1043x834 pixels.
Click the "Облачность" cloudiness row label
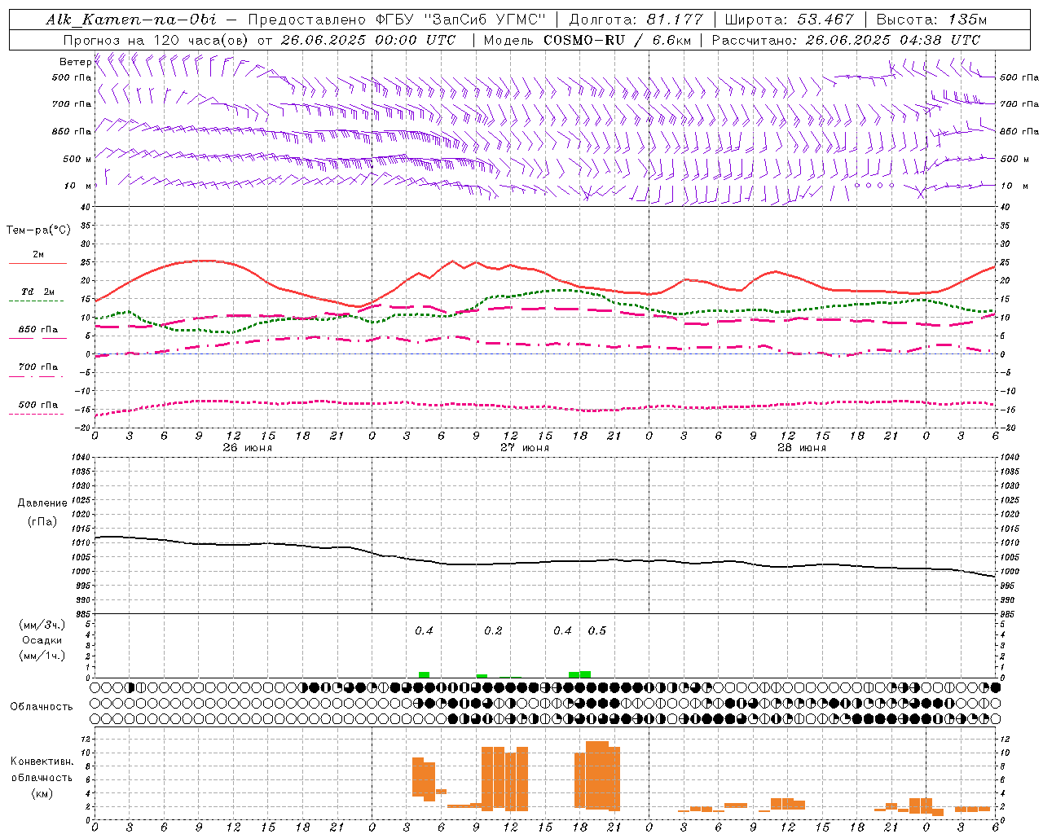pos(42,707)
